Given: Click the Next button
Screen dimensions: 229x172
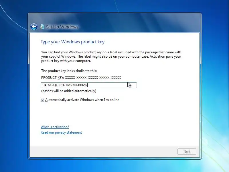Looking at the screenshot, I should pos(187,152).
